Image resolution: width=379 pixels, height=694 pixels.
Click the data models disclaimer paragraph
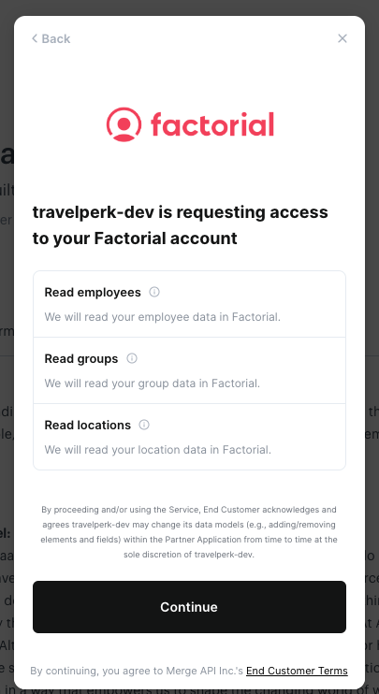point(189,532)
